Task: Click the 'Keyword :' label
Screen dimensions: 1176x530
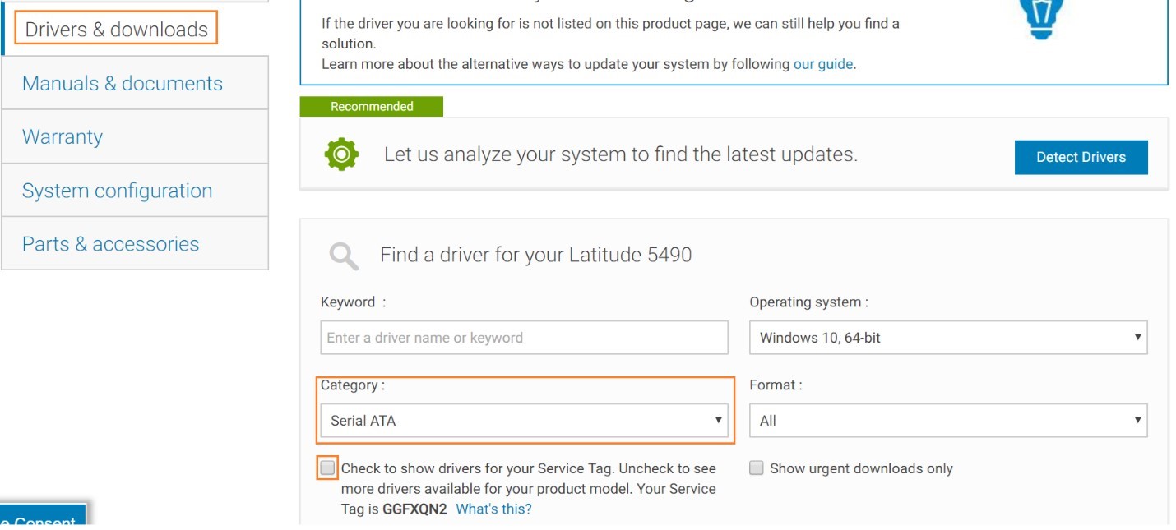Action: click(353, 302)
